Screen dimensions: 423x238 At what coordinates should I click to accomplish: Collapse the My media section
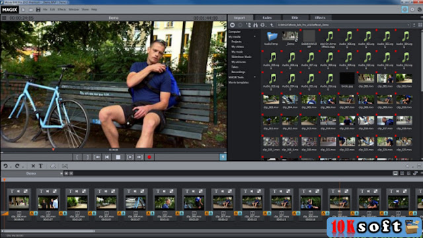click(x=255, y=37)
